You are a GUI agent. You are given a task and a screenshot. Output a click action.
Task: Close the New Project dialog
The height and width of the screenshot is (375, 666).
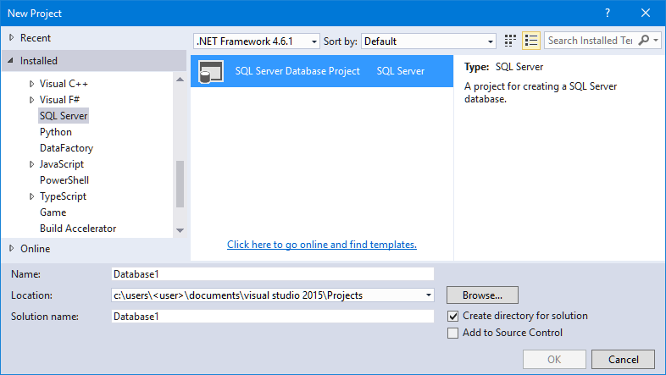coord(646,14)
